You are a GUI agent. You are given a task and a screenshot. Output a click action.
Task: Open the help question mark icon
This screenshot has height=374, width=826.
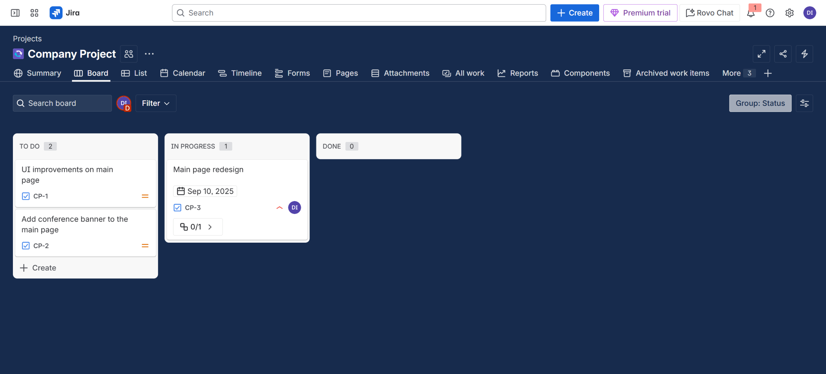click(770, 13)
